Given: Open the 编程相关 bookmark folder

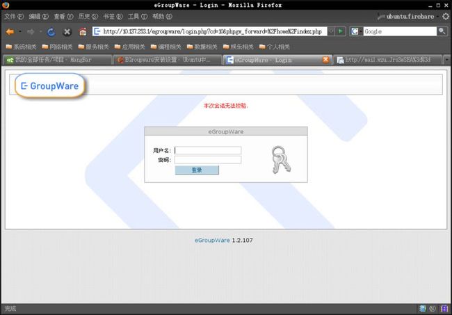Looking at the screenshot, I should (x=166, y=47).
